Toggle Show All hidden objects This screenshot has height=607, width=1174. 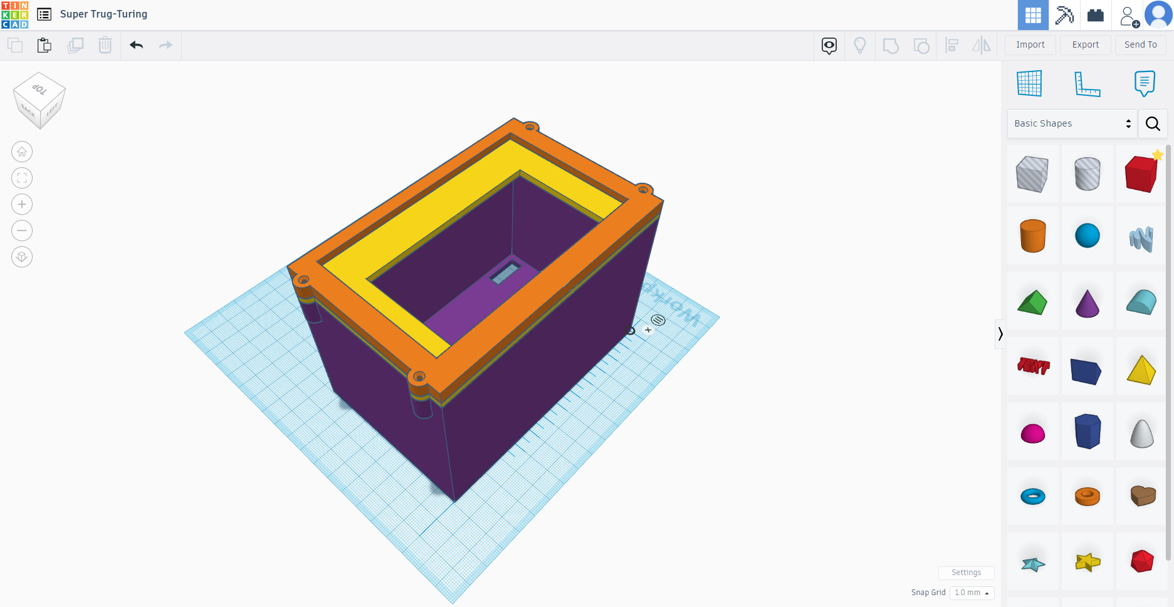[829, 45]
